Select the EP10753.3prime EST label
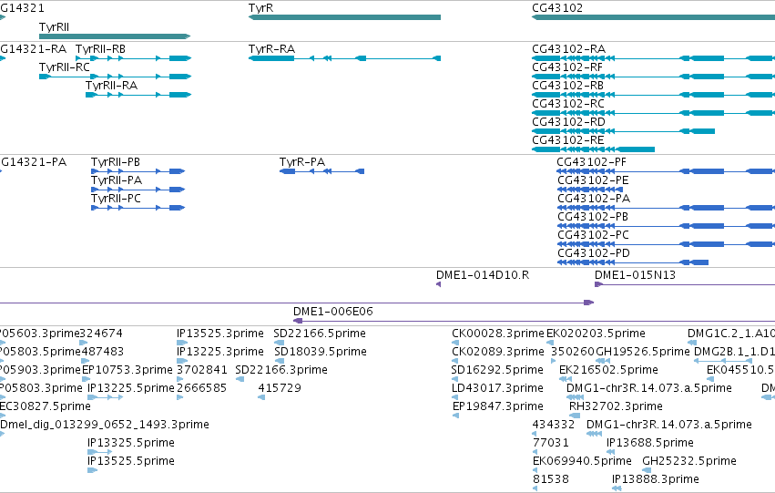Image resolution: width=775 pixels, height=493 pixels. click(x=127, y=370)
